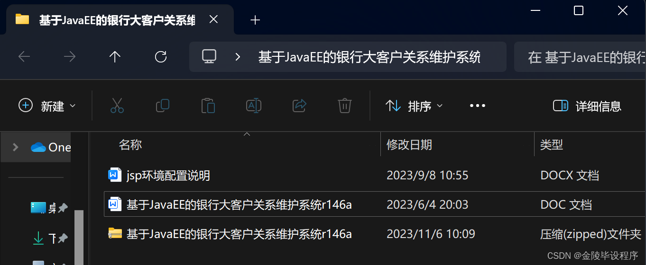Toggle the 详细信息 details pane
Image resolution: width=646 pixels, height=265 pixels.
click(587, 106)
